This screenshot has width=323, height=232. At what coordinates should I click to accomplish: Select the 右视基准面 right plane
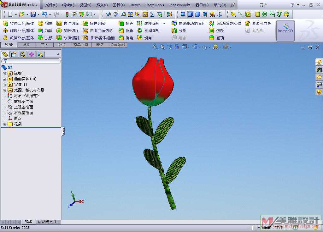tap(21, 113)
